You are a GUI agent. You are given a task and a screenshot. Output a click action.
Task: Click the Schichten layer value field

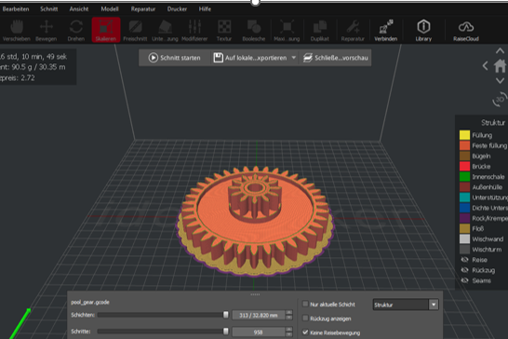[259, 315]
